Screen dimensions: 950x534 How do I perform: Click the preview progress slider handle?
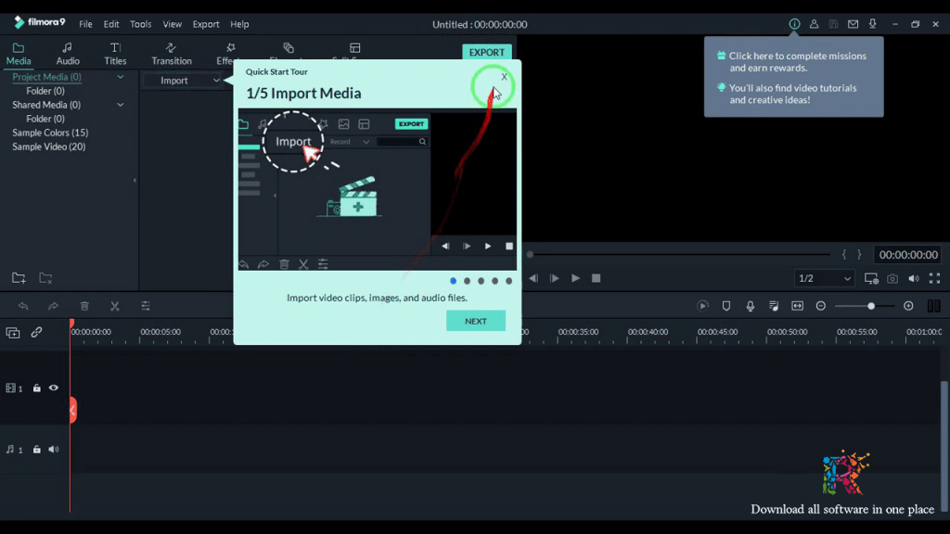point(530,254)
